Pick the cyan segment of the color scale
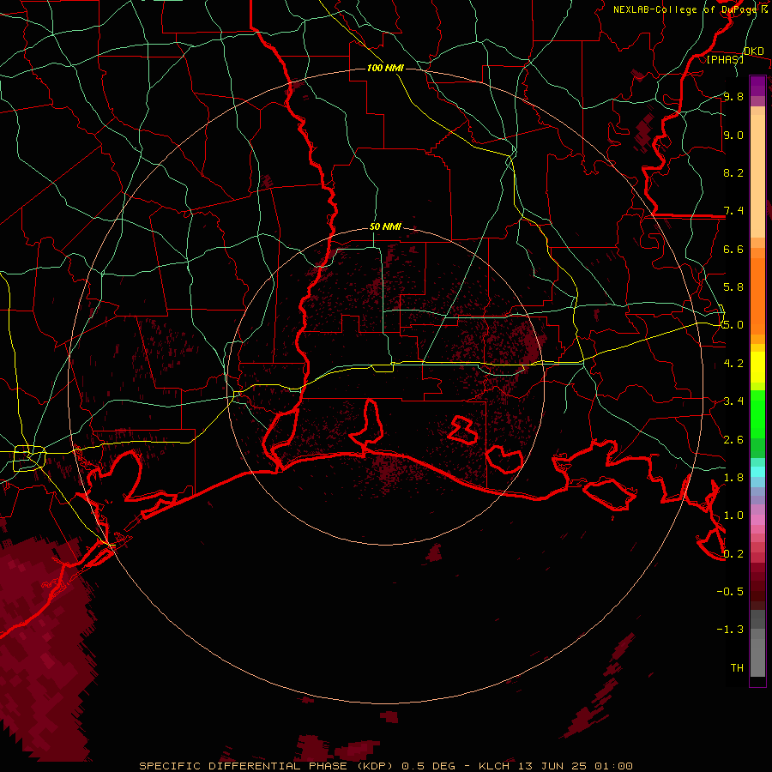The image size is (772, 772). 757,472
